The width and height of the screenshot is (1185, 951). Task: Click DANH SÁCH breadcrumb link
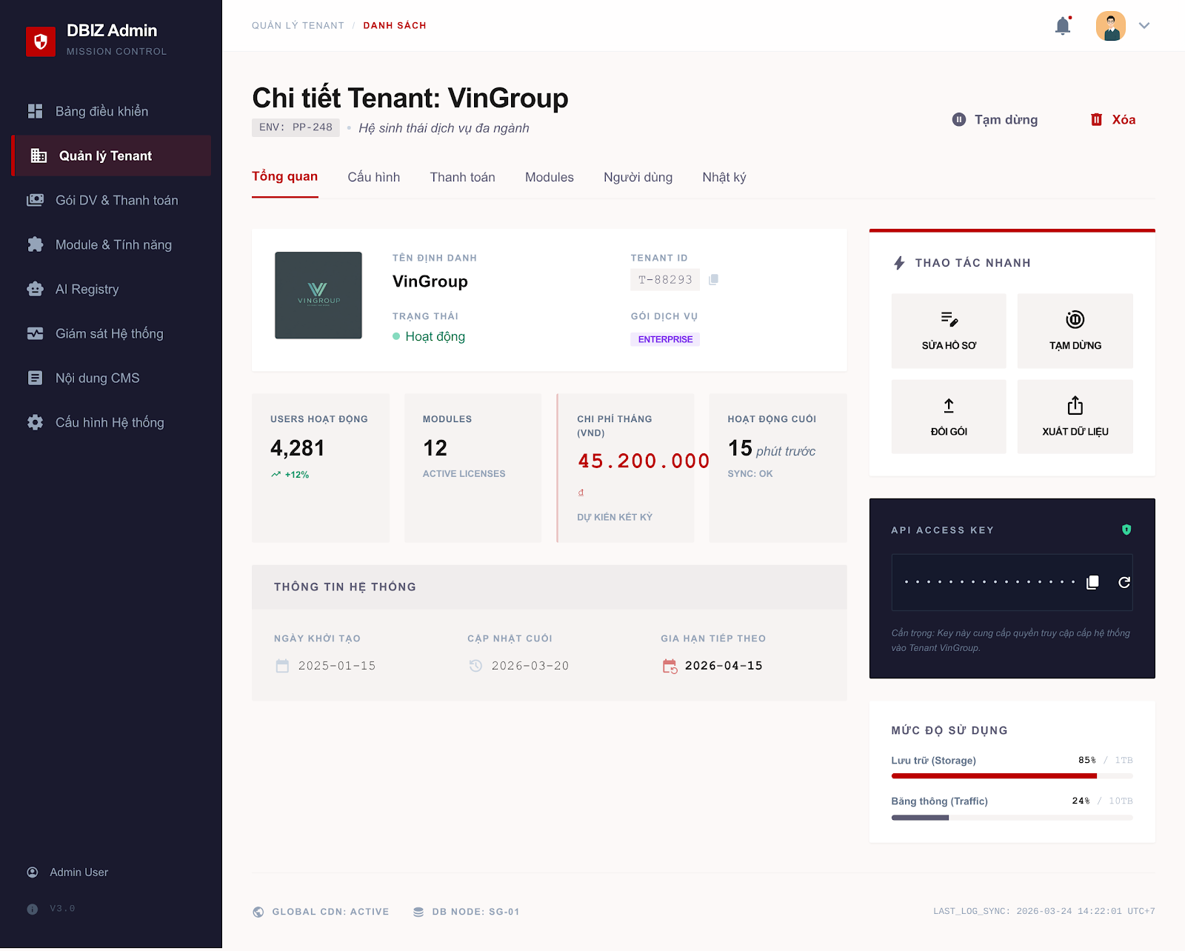[x=395, y=25]
